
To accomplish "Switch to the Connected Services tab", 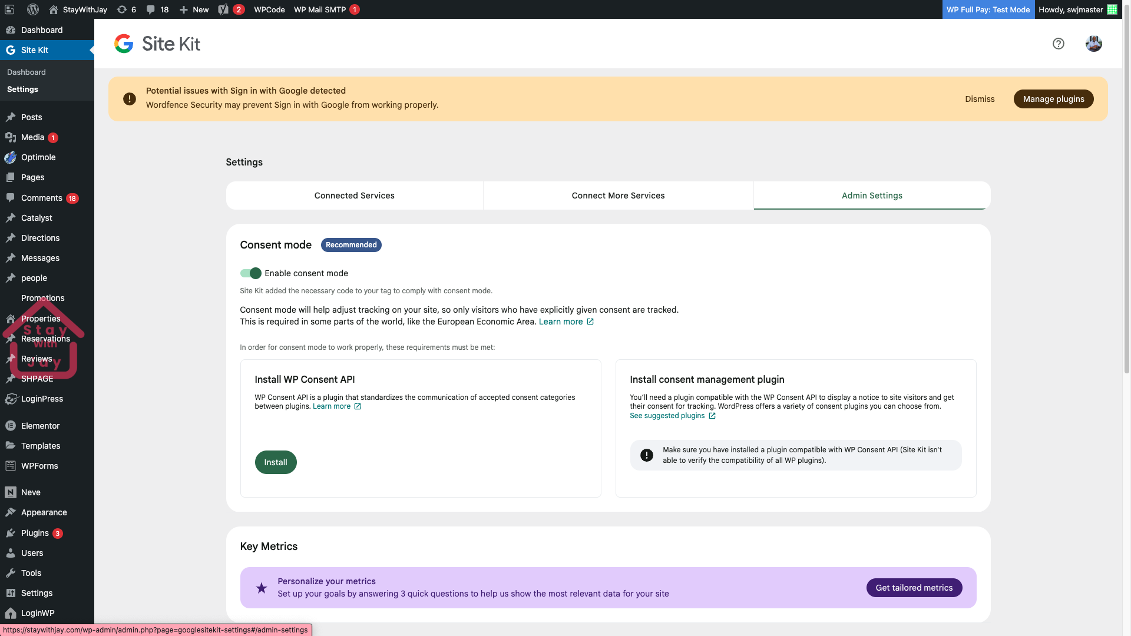I will click(x=354, y=196).
